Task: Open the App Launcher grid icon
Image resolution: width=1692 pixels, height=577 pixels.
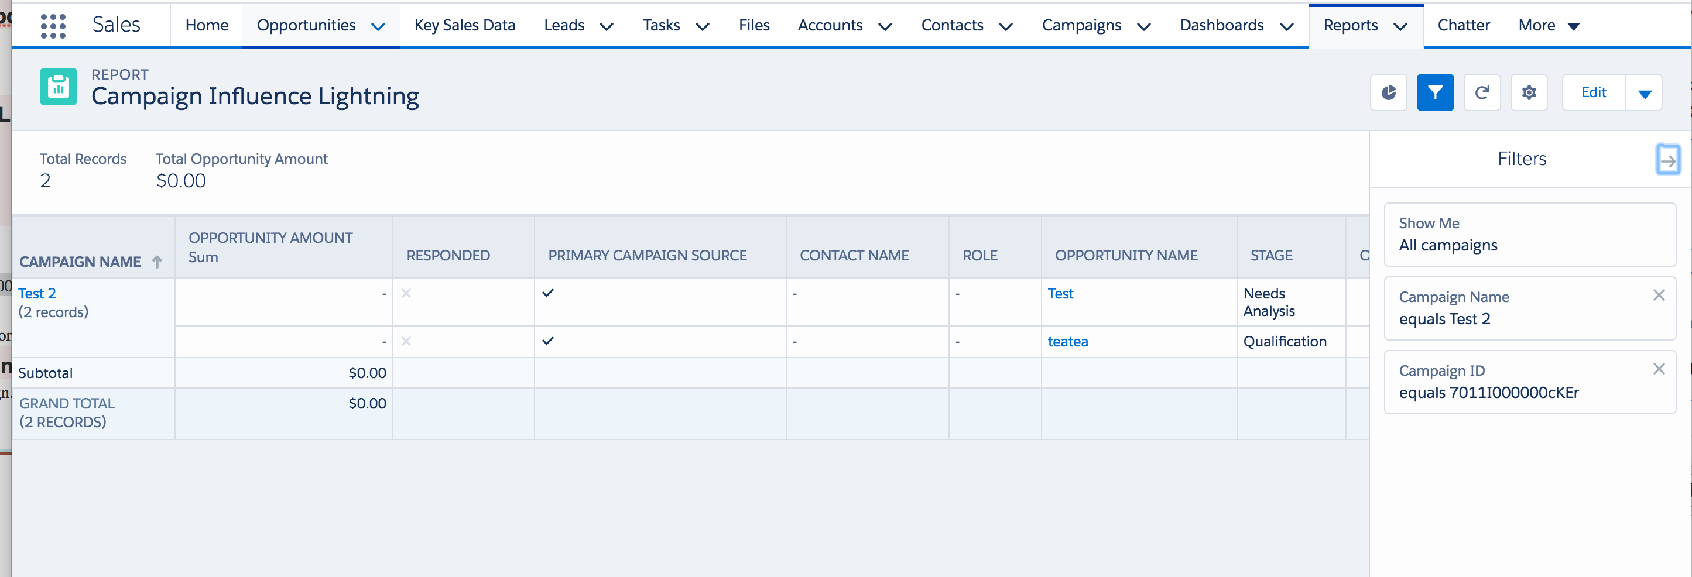Action: click(53, 26)
